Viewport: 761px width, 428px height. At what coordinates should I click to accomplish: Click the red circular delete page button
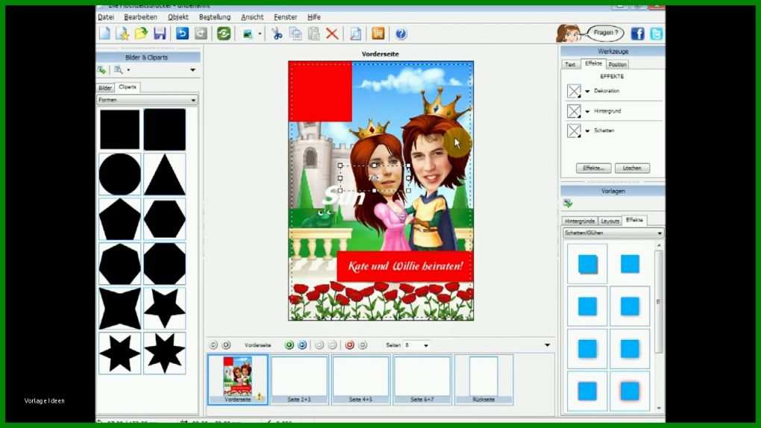click(349, 345)
